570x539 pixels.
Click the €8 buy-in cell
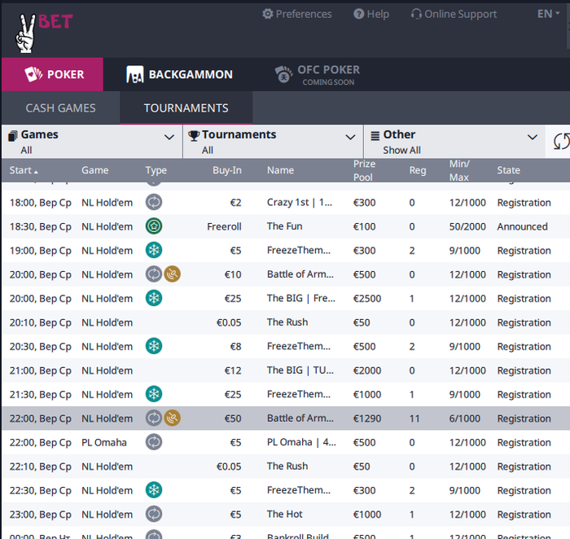click(x=235, y=346)
